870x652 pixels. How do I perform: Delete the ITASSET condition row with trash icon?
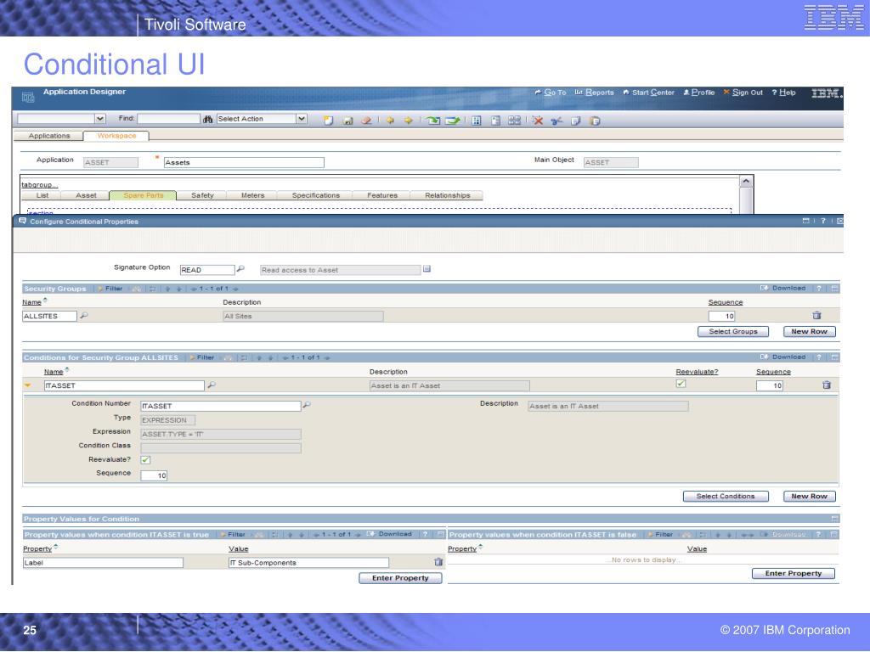(826, 385)
